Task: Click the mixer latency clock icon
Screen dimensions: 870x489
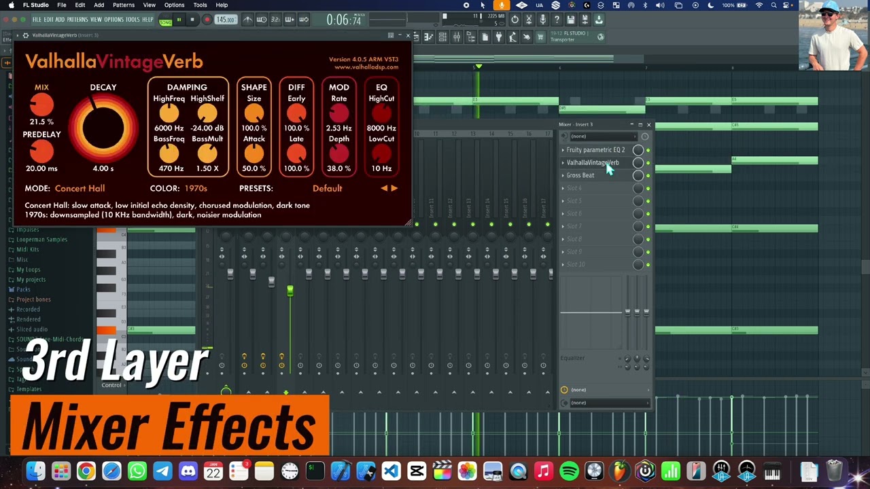Action: tap(645, 136)
